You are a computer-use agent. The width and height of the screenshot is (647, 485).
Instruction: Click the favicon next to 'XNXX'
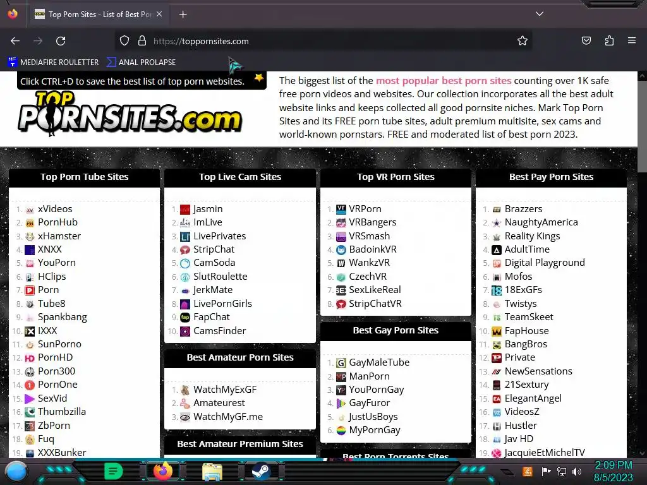pyautogui.click(x=30, y=250)
